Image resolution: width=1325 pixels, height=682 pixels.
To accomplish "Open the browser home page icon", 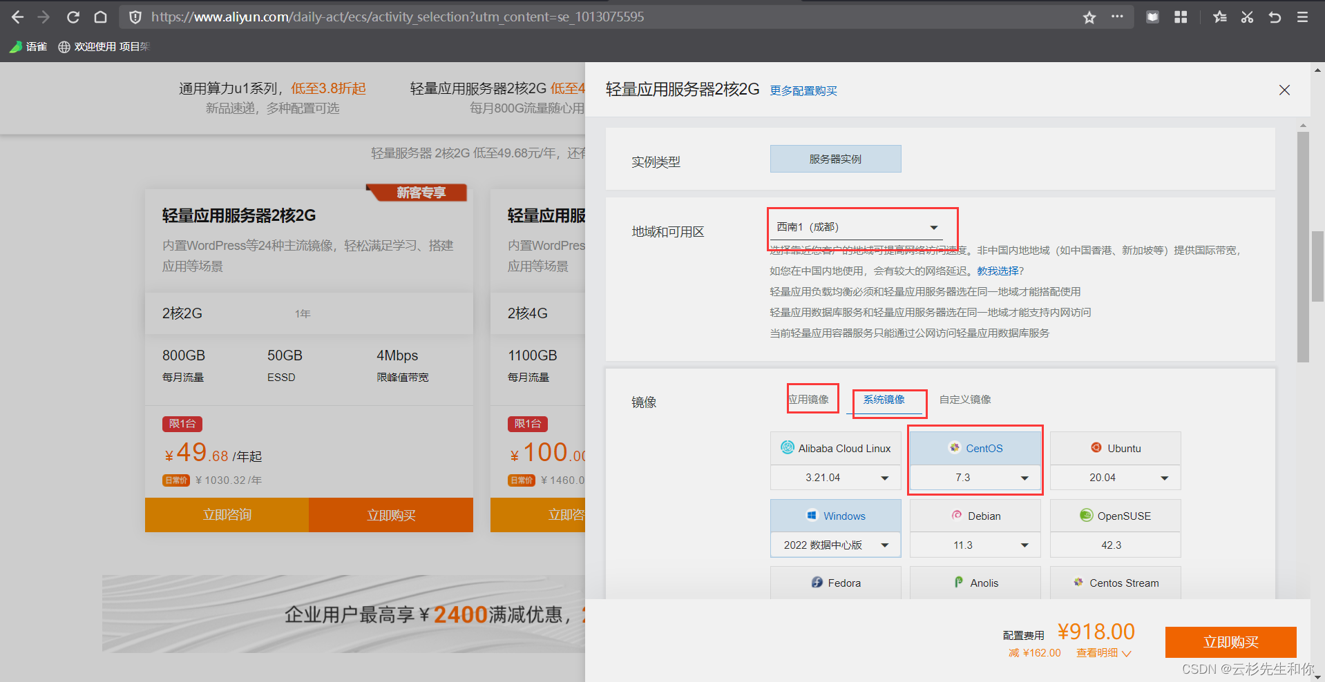I will [x=101, y=17].
